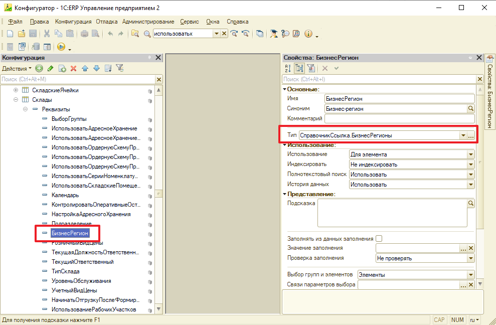The width and height of the screenshot is (496, 325).
Task: Collapse the Основные properties section
Action: 285,89
